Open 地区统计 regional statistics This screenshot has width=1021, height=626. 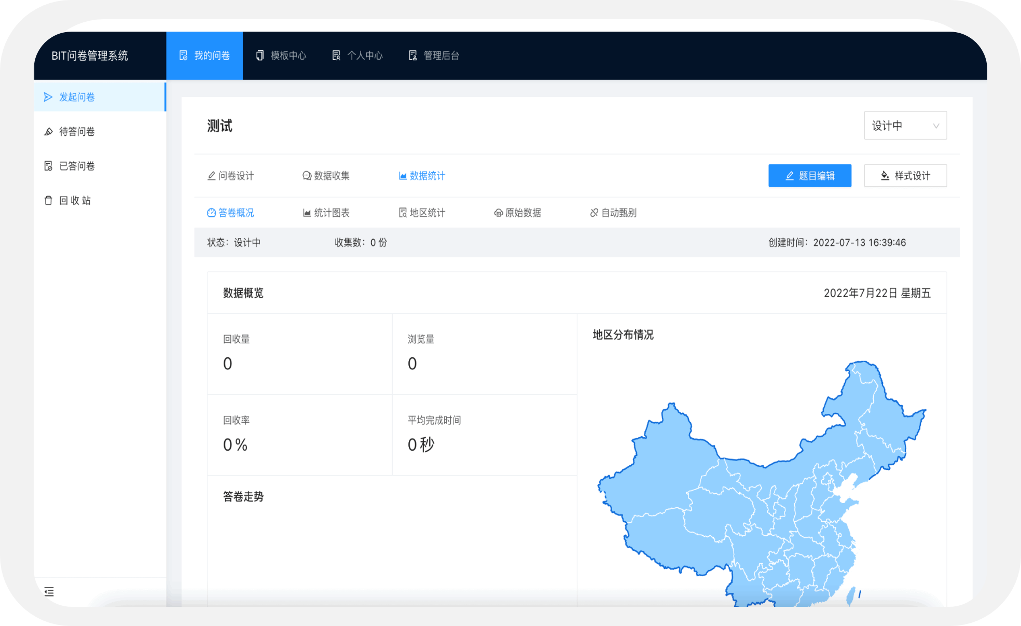[428, 213]
